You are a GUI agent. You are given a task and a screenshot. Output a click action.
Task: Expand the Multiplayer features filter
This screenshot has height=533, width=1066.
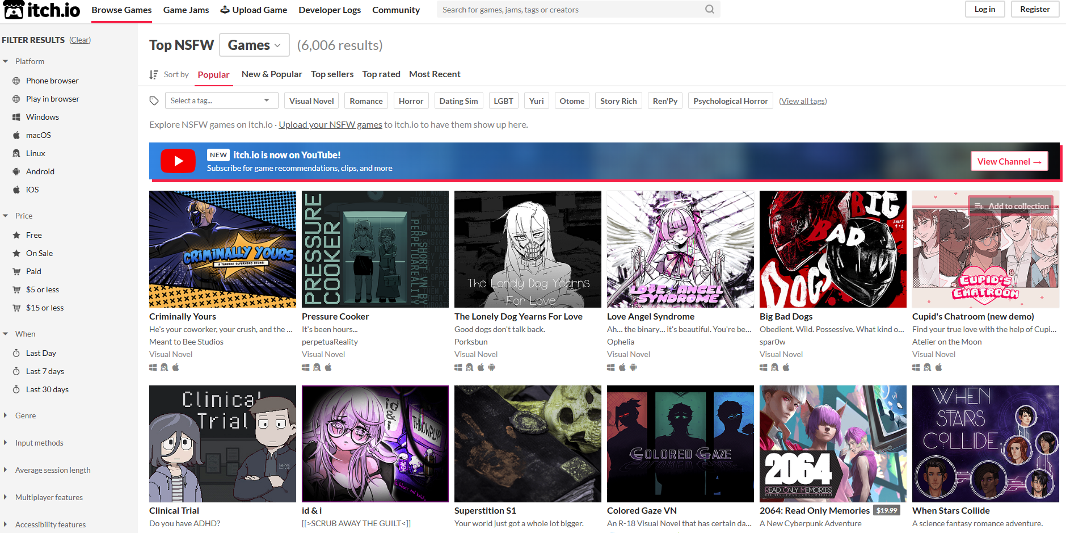(43, 497)
